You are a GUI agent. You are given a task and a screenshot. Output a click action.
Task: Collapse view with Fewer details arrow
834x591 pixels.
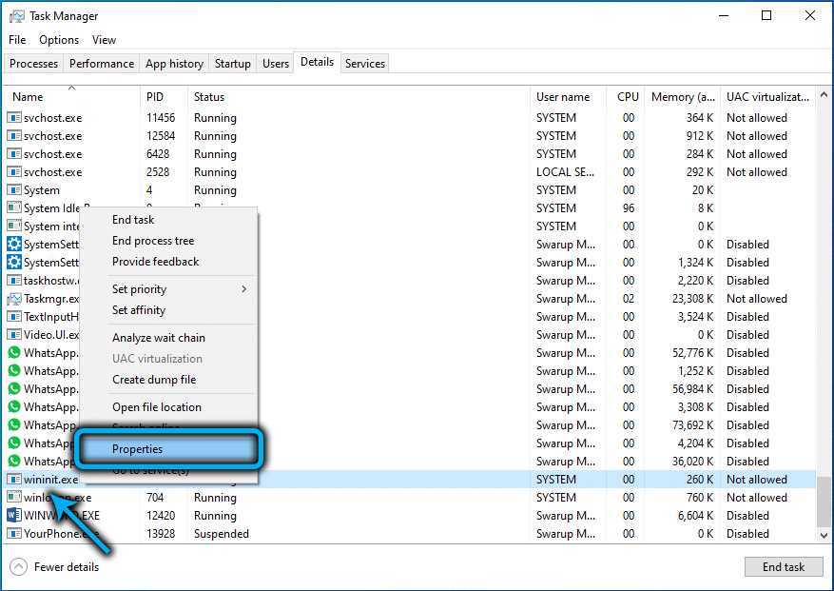(x=19, y=567)
